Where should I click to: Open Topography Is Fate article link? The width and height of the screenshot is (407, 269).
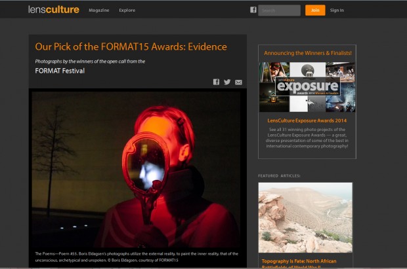point(299,264)
